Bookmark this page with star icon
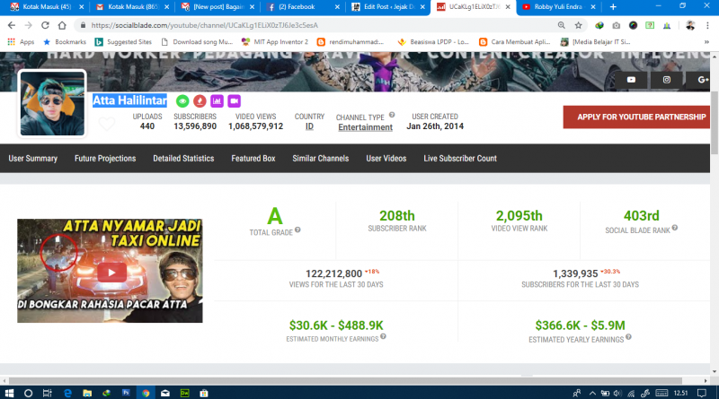The image size is (719, 399). pyautogui.click(x=578, y=25)
